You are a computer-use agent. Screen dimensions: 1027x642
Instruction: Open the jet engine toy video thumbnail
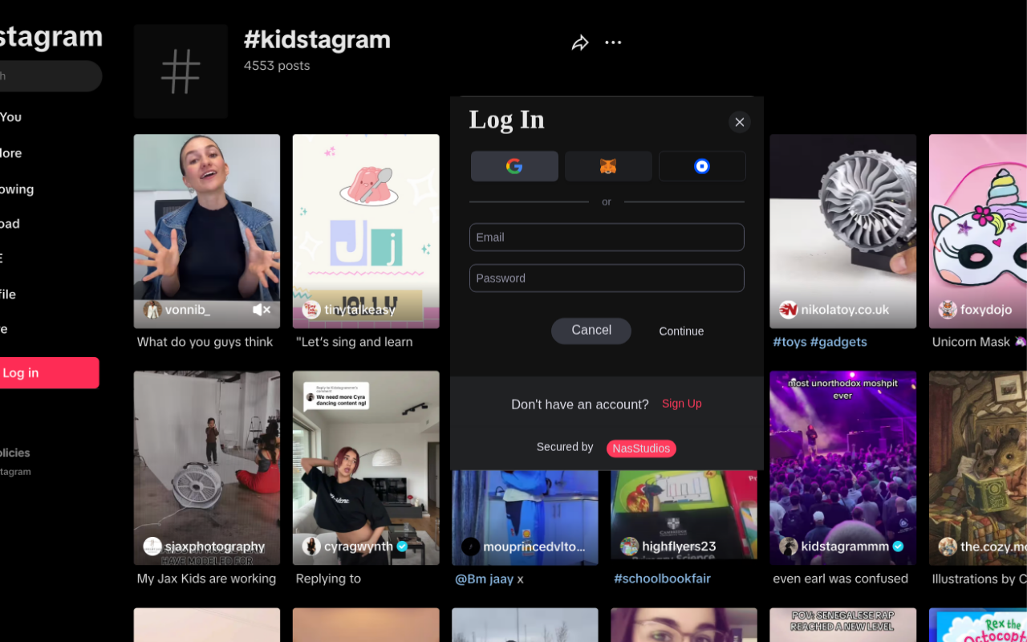pos(843,231)
